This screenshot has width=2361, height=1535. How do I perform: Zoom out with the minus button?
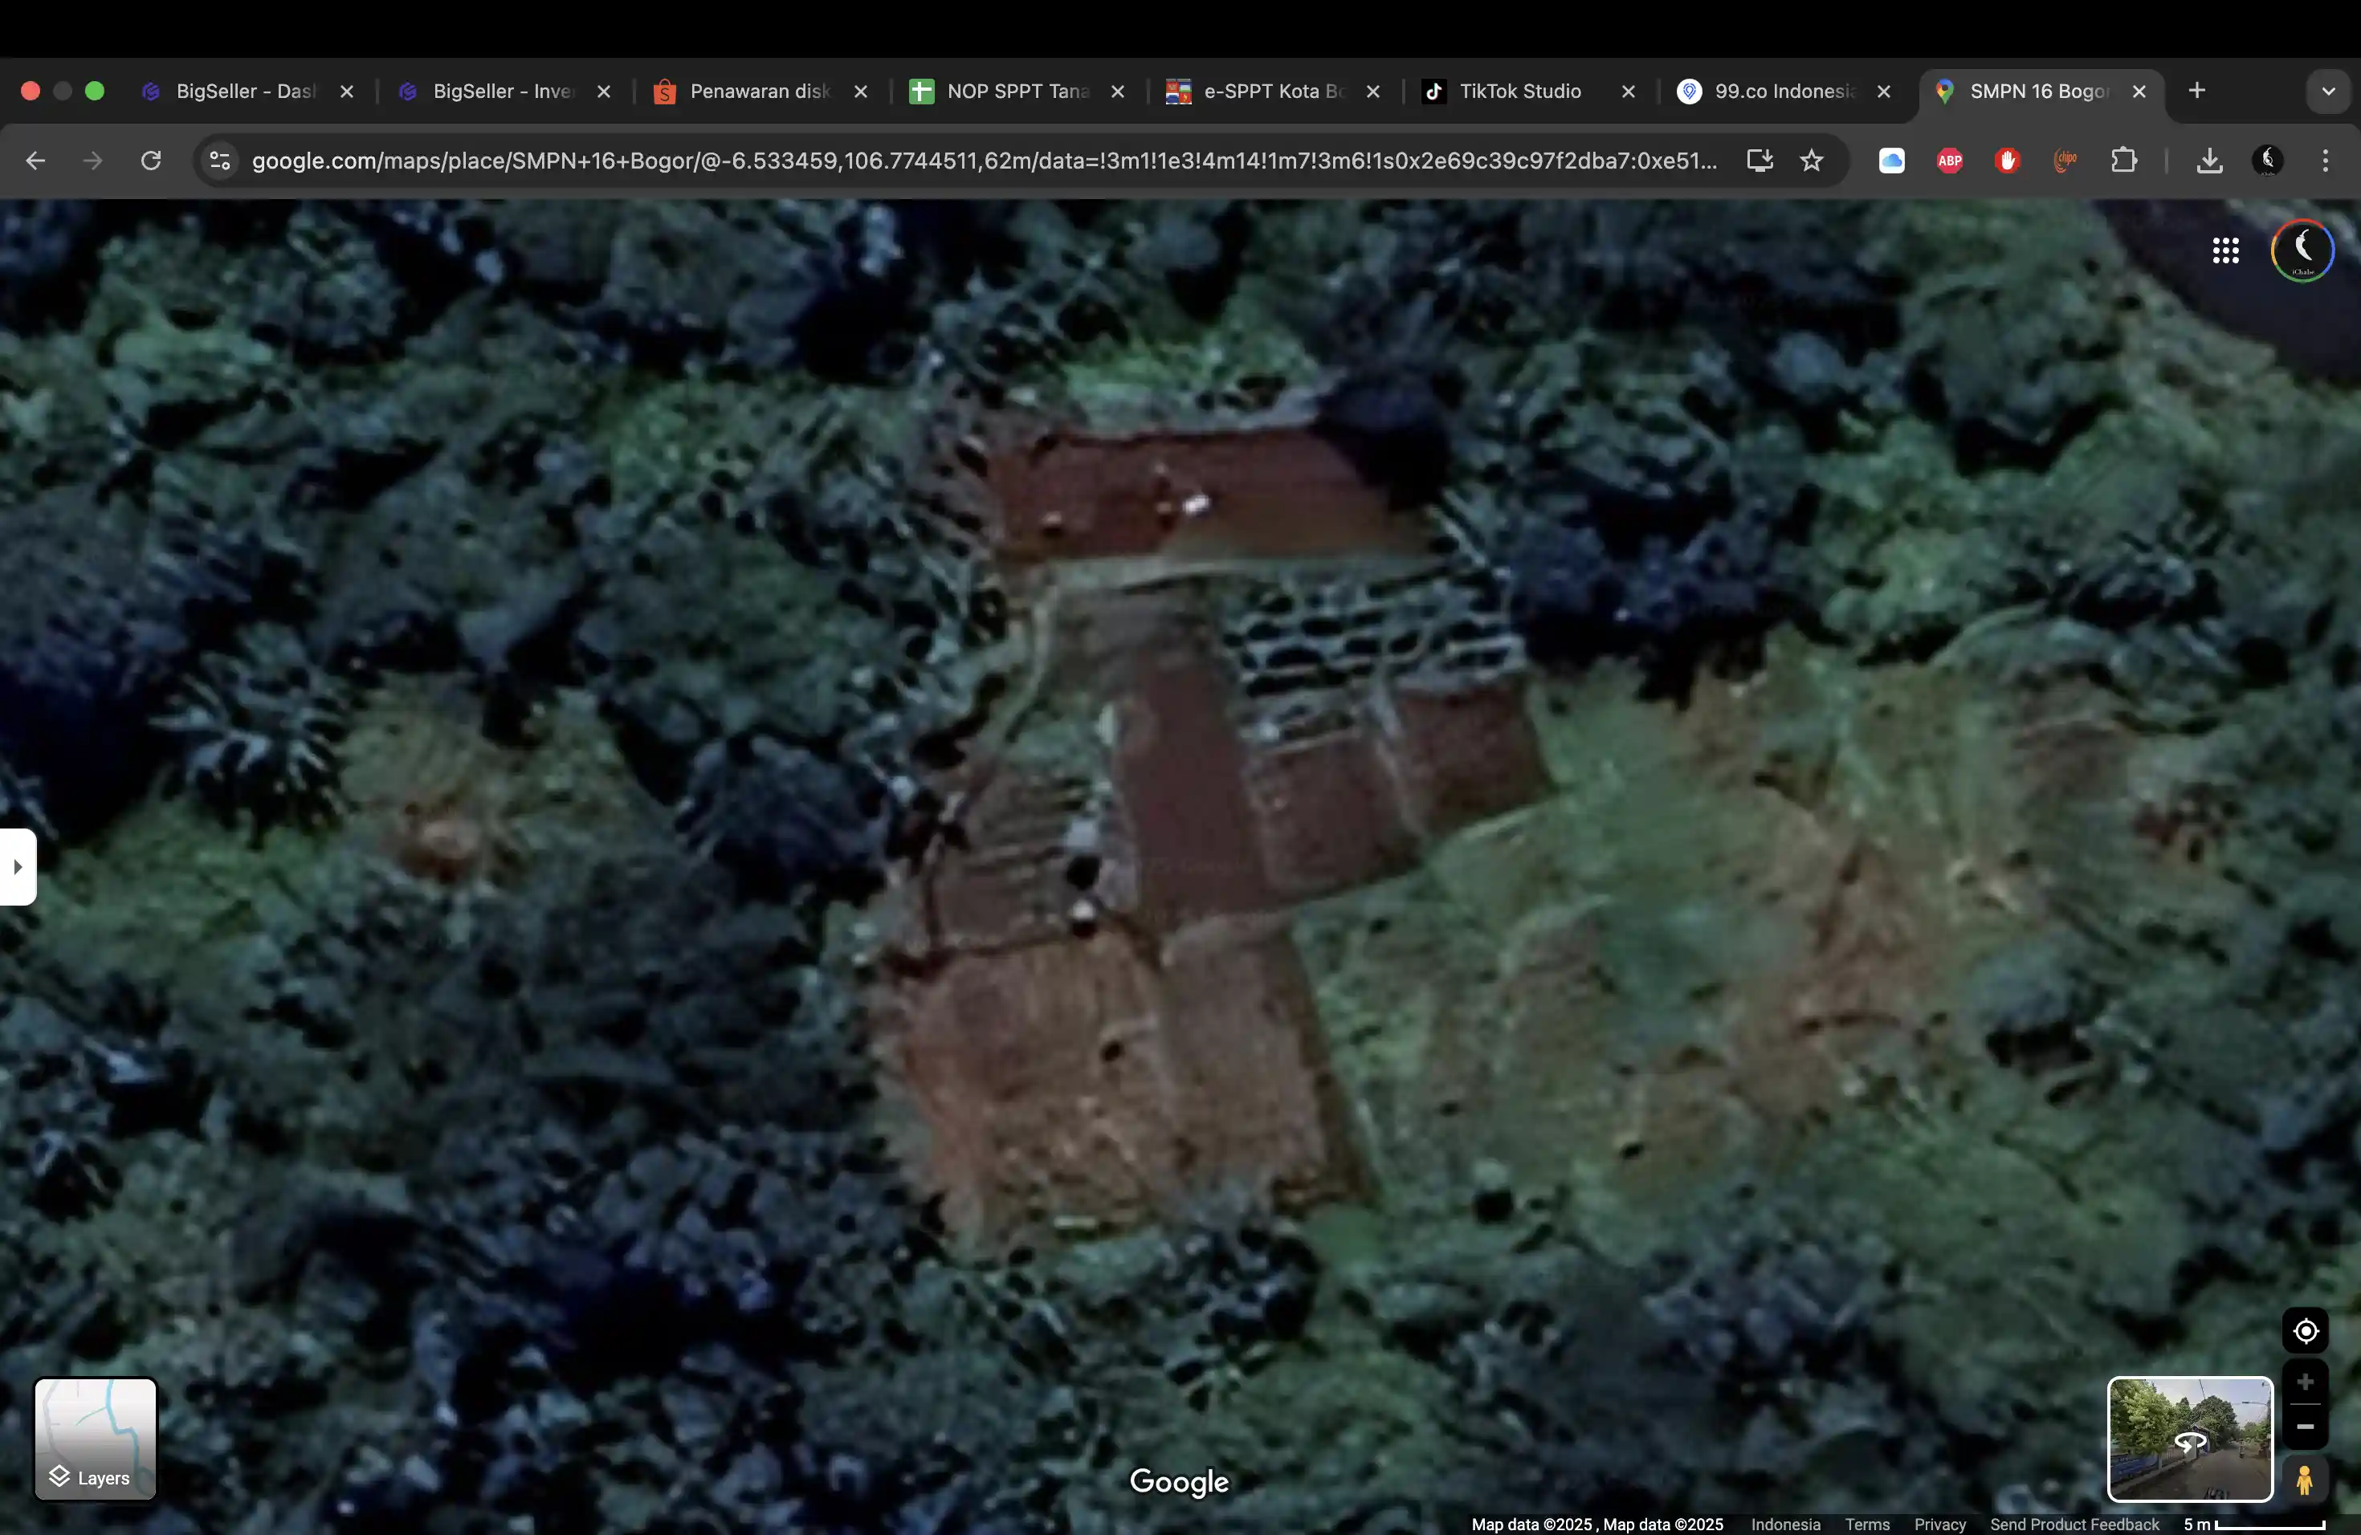point(2305,1427)
